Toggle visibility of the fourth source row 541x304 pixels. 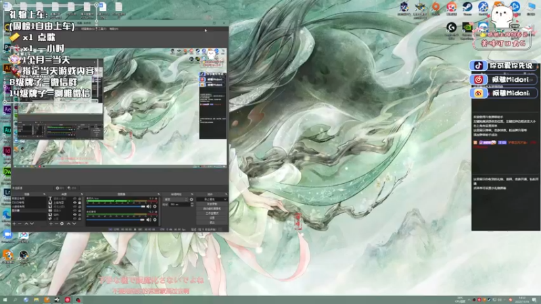pyautogui.click(x=75, y=211)
